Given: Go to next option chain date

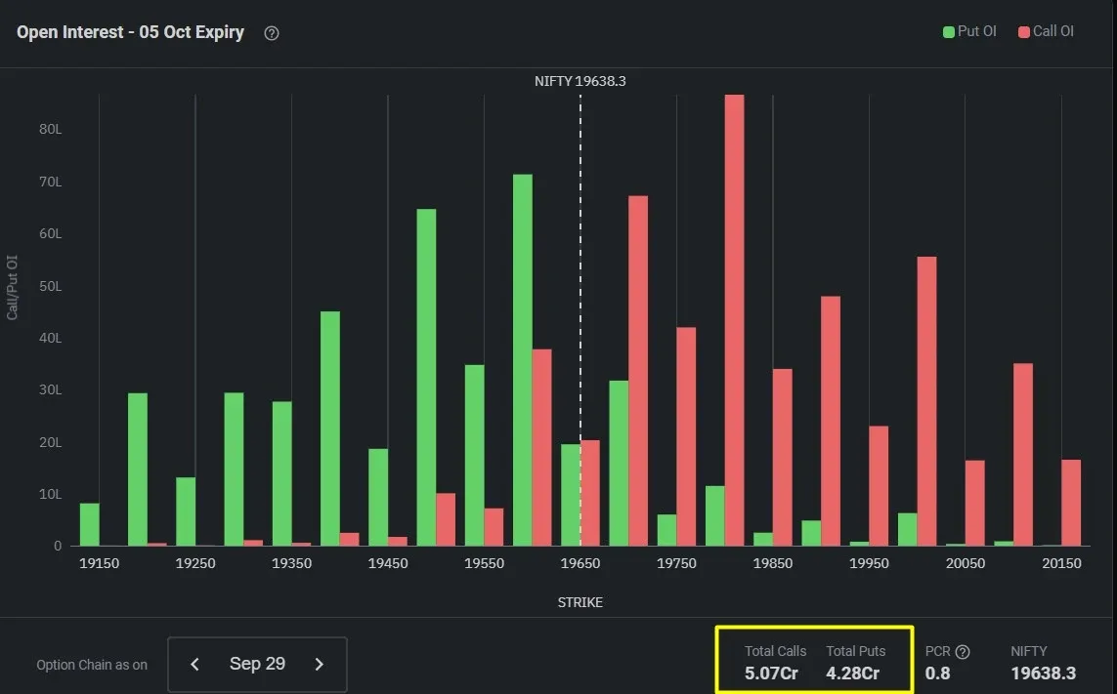Looking at the screenshot, I should coord(320,664).
